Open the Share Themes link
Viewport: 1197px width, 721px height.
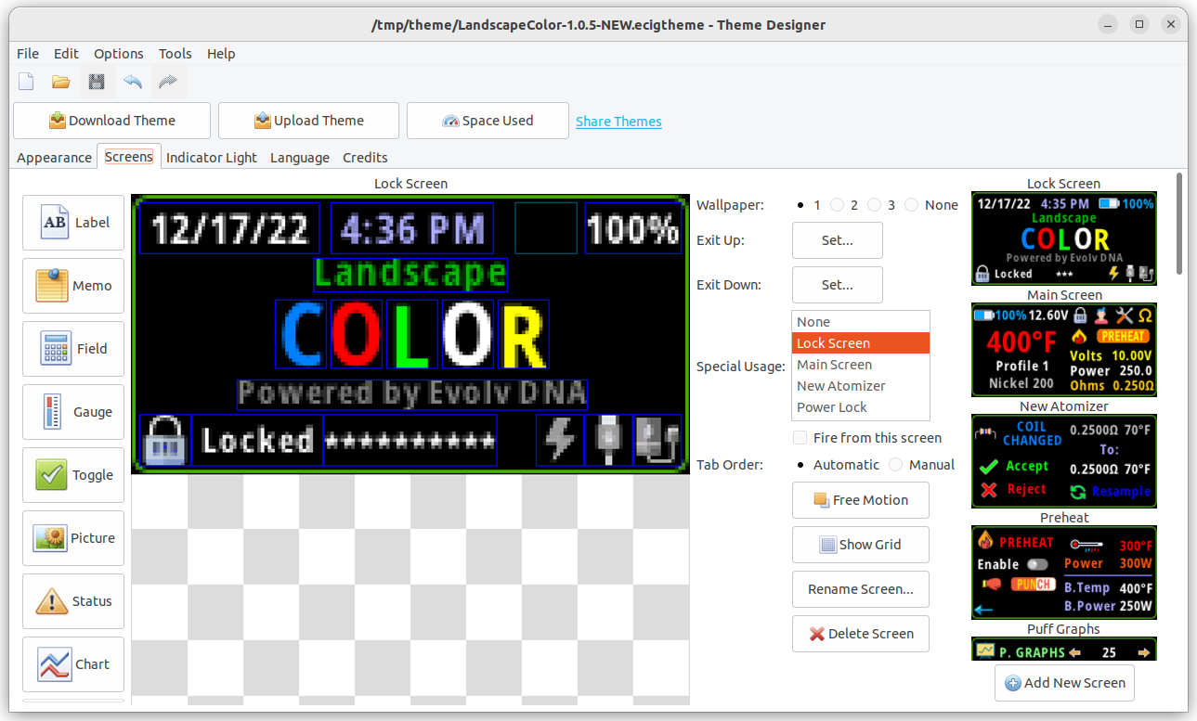coord(618,122)
